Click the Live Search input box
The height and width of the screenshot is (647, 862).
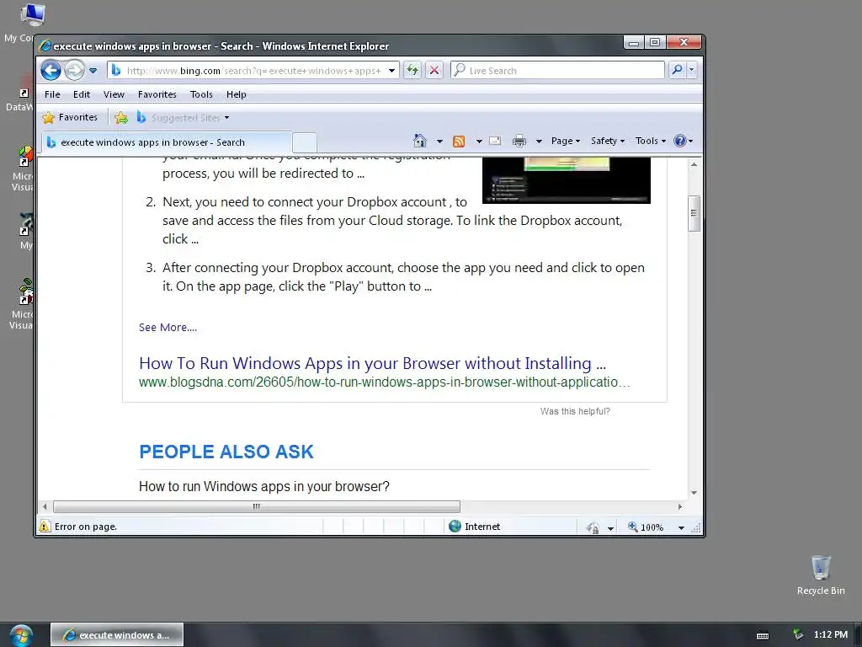[557, 71]
